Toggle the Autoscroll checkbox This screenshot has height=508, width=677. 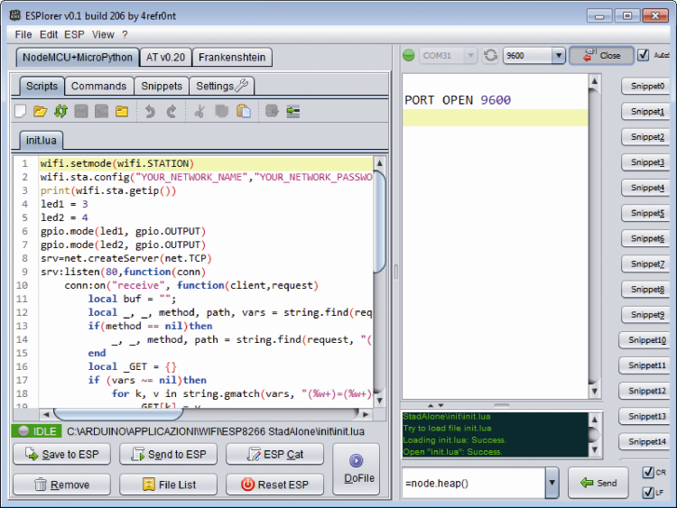644,55
